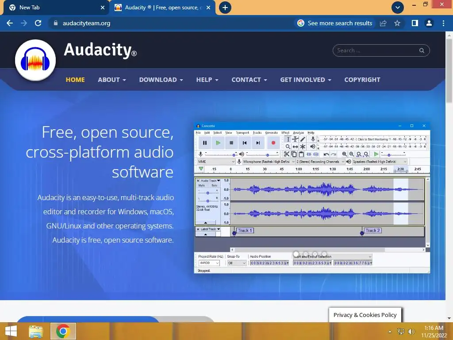
Task: Click the Audacity headphones logo
Action: (35, 60)
